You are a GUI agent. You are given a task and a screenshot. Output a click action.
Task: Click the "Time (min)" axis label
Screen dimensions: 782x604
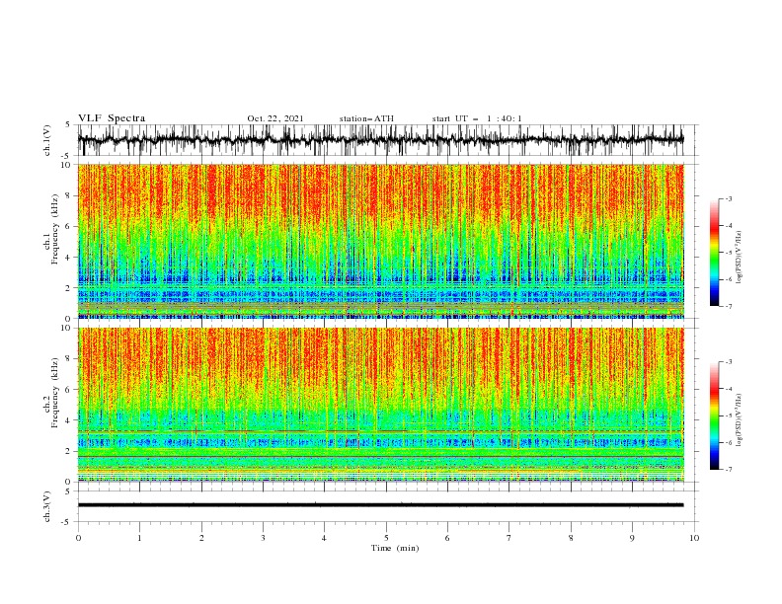[x=395, y=548]
